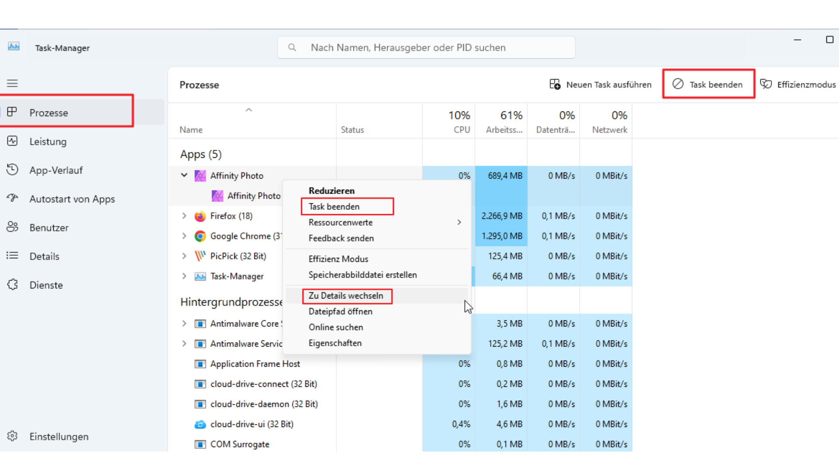Click the Leistung performance sidebar icon

(x=12, y=141)
